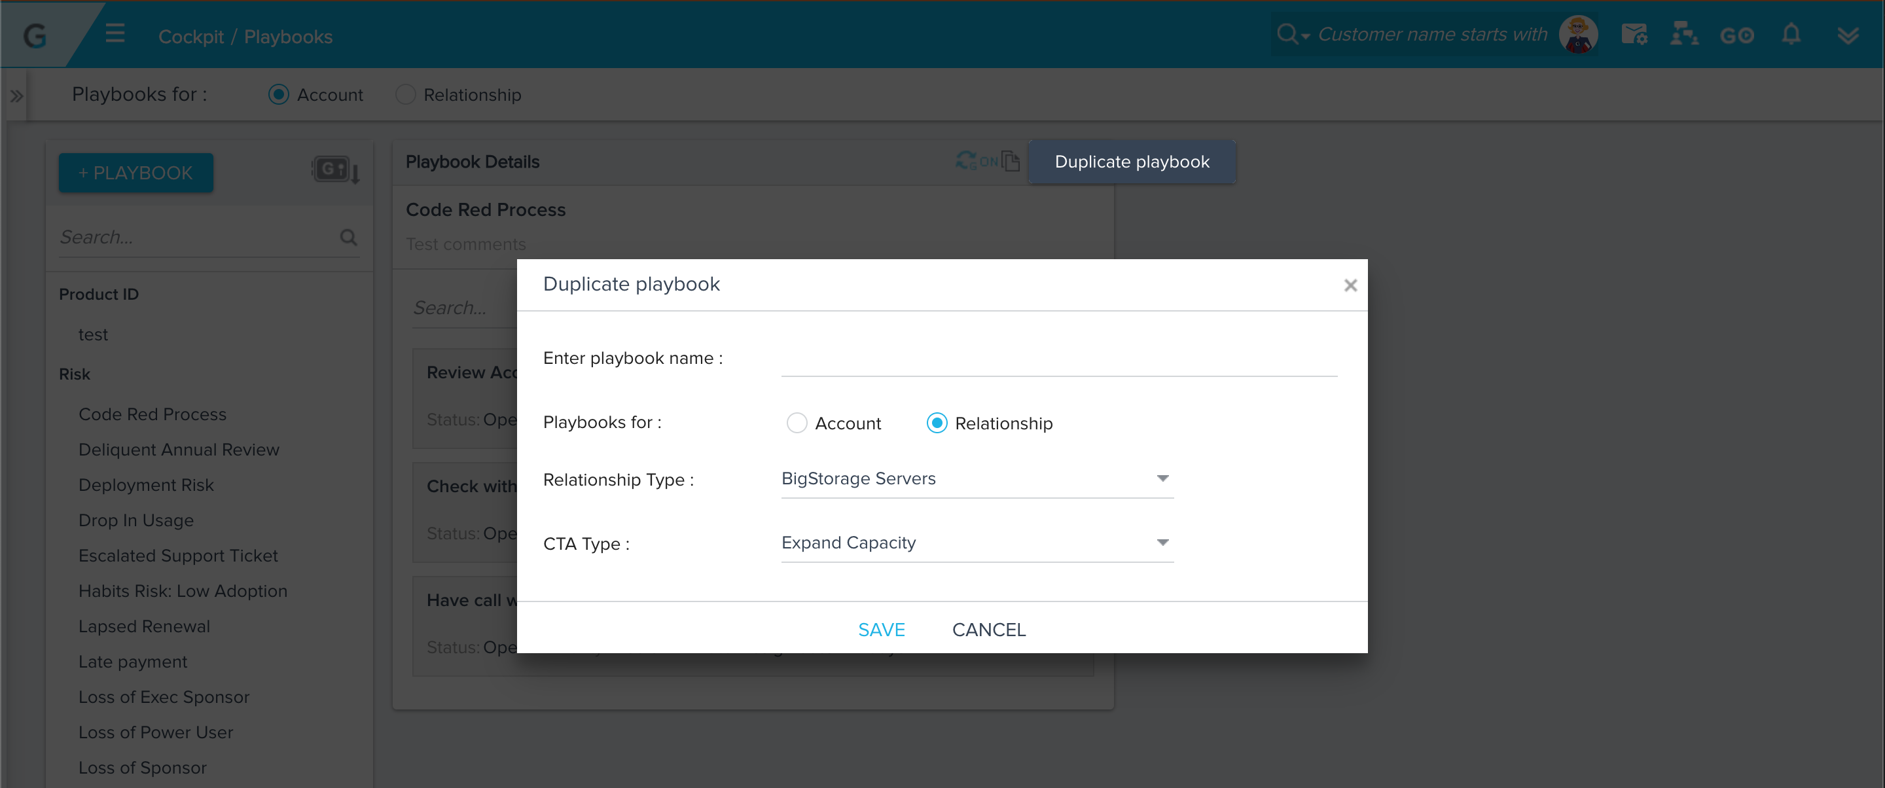Select the Loss of Sponsor playbook
The width and height of the screenshot is (1885, 788).
tap(142, 768)
